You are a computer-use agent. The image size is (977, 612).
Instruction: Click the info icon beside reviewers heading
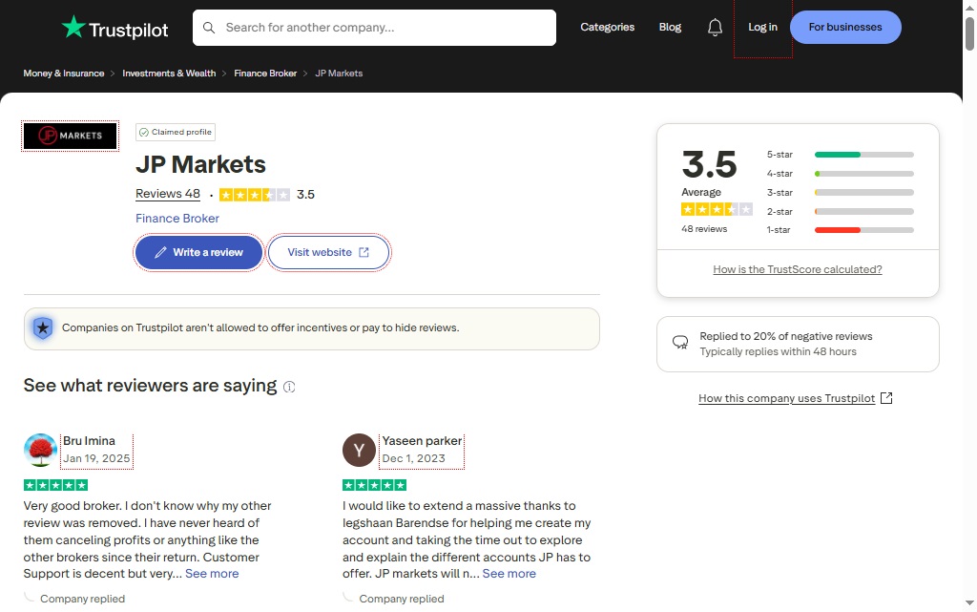click(289, 387)
